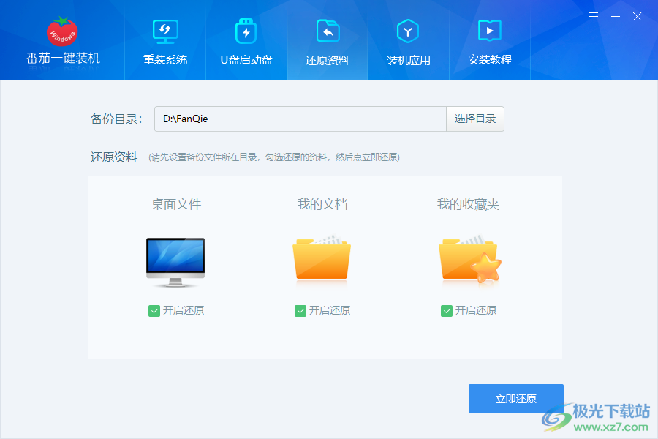Click the 我的文档 folder icon
Image resolution: width=658 pixels, height=439 pixels.
(x=322, y=259)
